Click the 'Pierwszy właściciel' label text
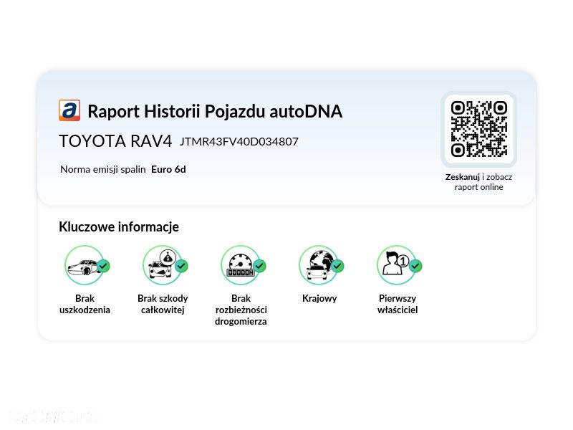The width and height of the screenshot is (573, 430). (x=398, y=304)
